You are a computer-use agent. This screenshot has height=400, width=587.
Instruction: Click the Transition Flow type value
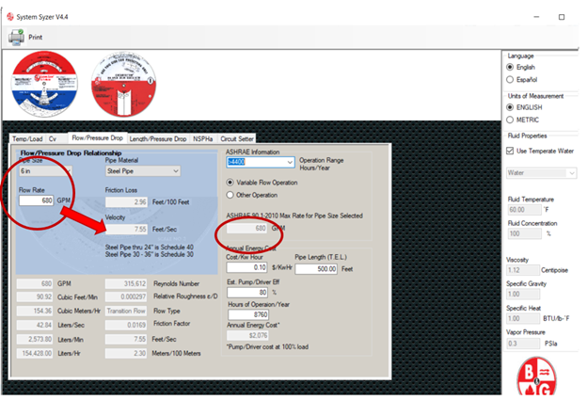click(x=126, y=311)
